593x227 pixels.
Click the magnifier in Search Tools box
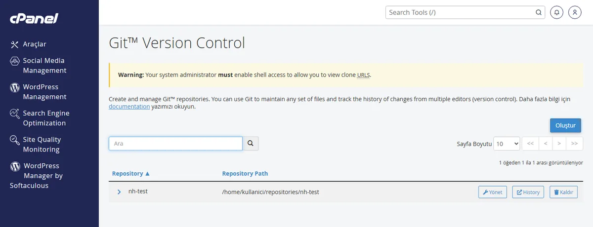pyautogui.click(x=538, y=12)
